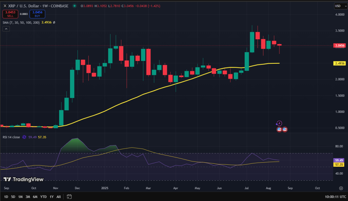Expand the SMA (7, 30, 50, 100, 200) legend
The image size is (348, 201).
point(20,22)
